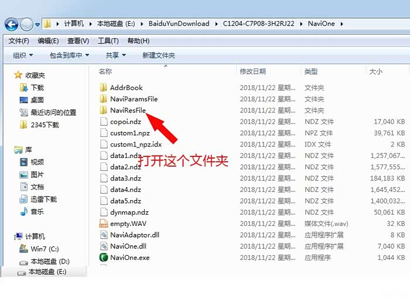
Task: Open 工具(T) menu
Action: pyautogui.click(x=108, y=41)
